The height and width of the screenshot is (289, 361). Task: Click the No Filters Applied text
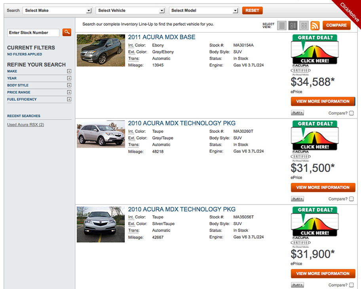(x=25, y=54)
